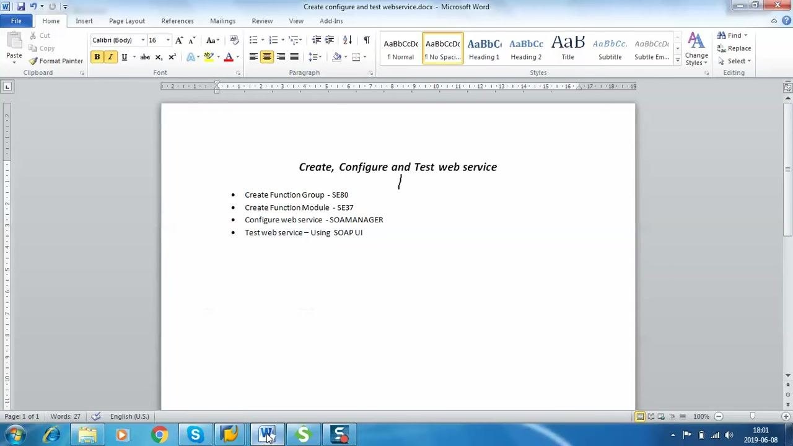The width and height of the screenshot is (793, 446).
Task: Click the Format Painter tool
Action: [56, 61]
